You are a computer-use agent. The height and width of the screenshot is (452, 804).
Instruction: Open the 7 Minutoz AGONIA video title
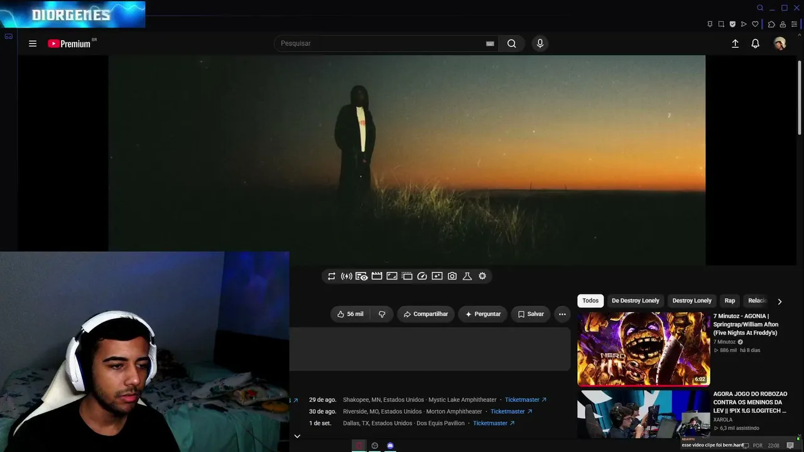tap(746, 325)
